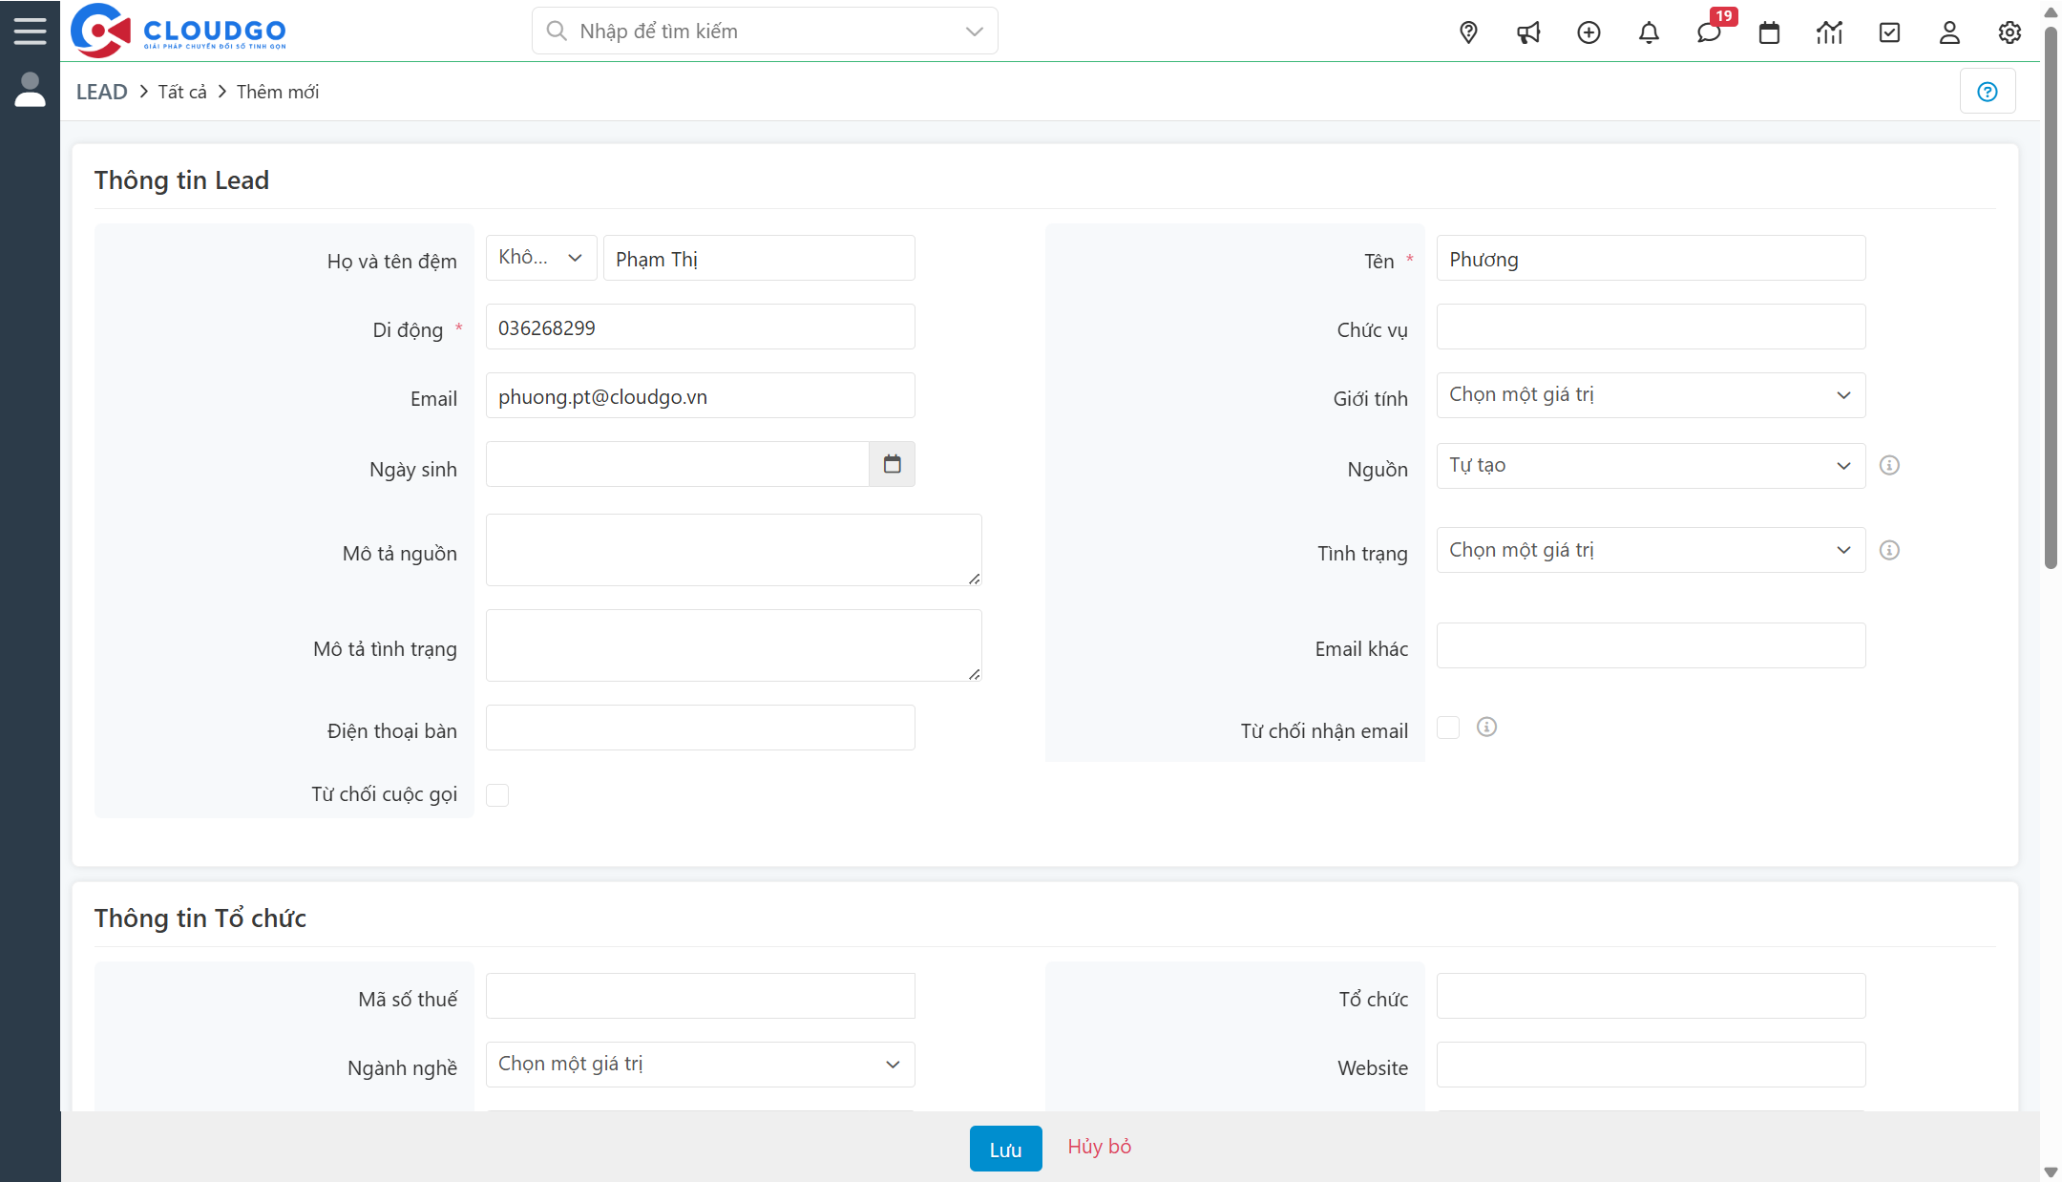Expand the Giới tính dropdown

pos(1651,395)
